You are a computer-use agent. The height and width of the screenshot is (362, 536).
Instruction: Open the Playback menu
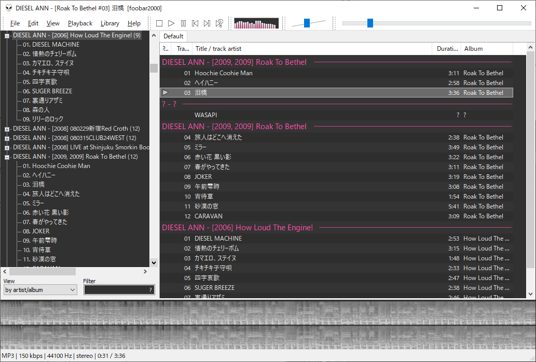pyautogui.click(x=79, y=23)
